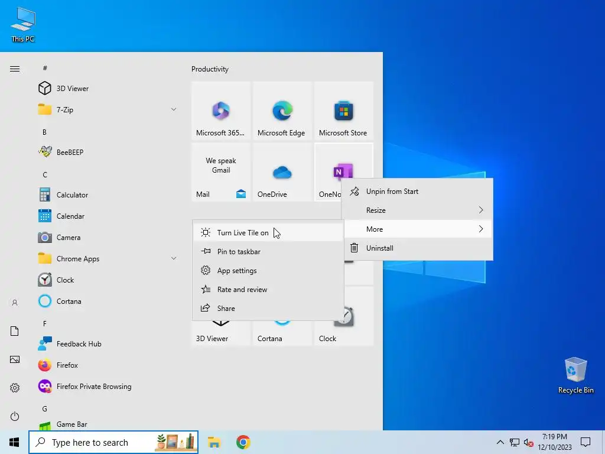Viewport: 605px width, 454px height.
Task: Open Settings via the gear icon
Action: click(x=15, y=388)
